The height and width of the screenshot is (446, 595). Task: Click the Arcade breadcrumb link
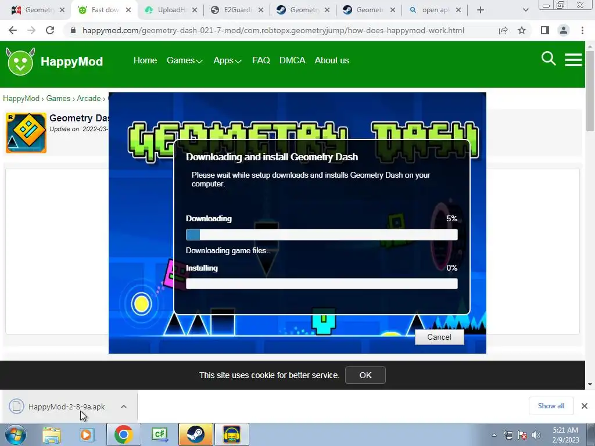click(x=88, y=99)
